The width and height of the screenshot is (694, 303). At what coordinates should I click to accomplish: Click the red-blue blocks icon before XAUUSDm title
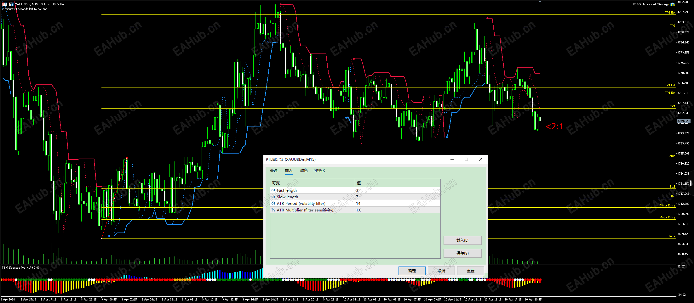(x=11, y=4)
